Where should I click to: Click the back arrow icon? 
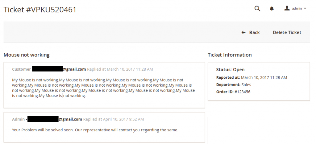point(243,32)
